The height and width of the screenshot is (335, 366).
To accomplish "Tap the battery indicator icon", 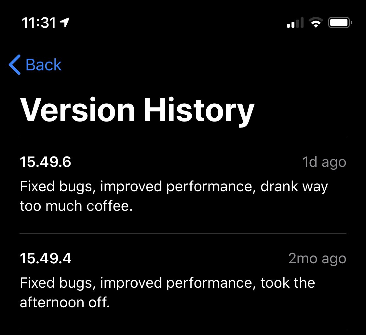I will pyautogui.click(x=340, y=23).
